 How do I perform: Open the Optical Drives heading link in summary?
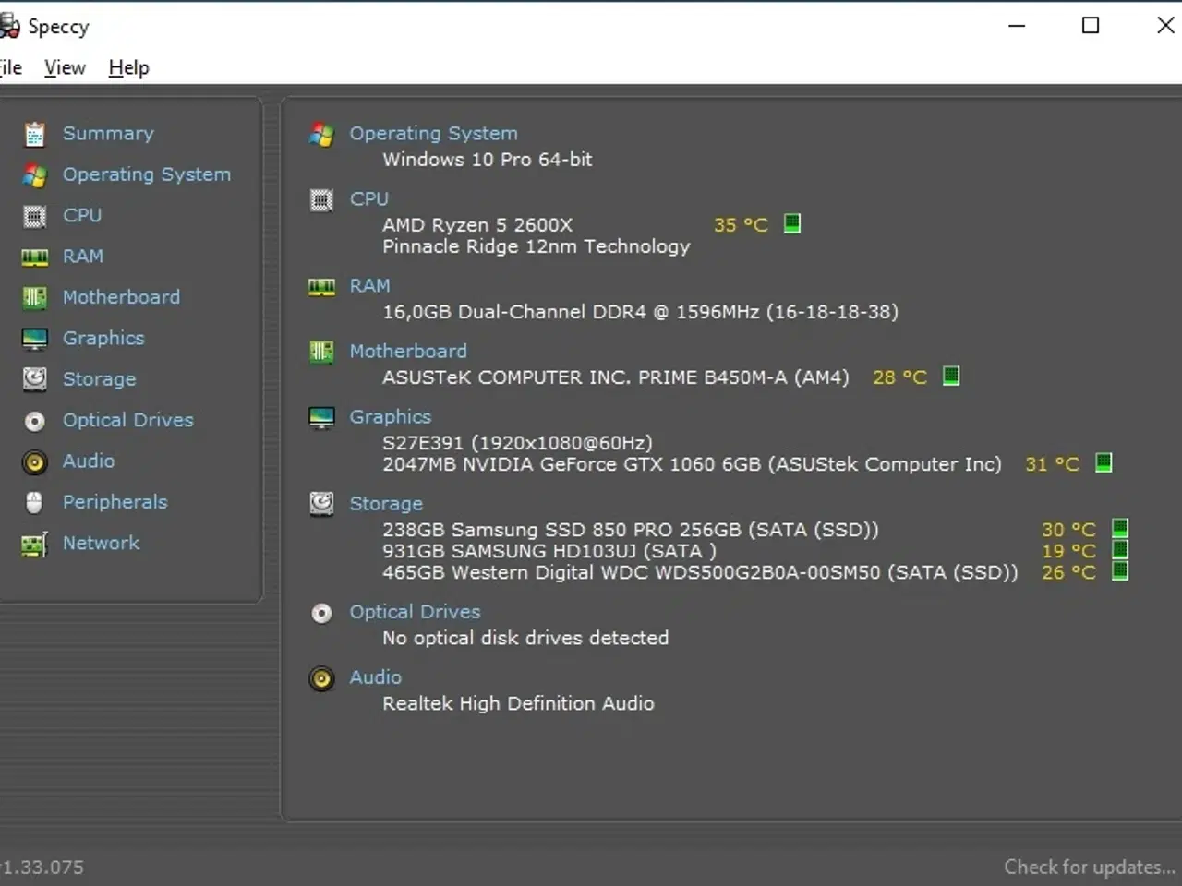point(415,612)
